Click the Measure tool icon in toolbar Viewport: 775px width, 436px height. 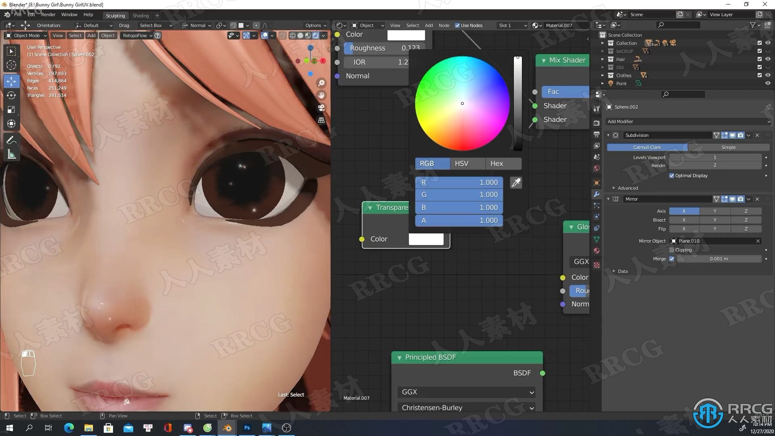pyautogui.click(x=11, y=154)
